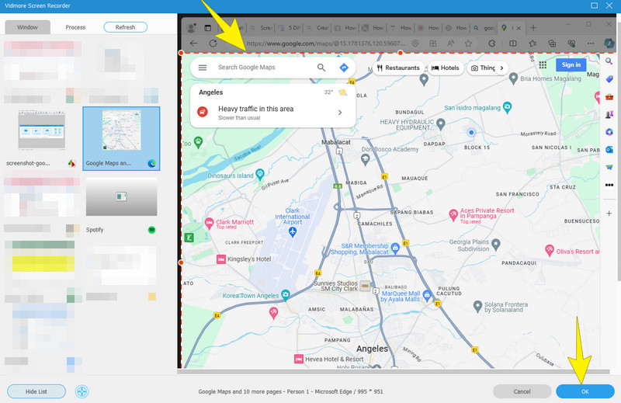Click the Edge profile avatar icon
The image size is (621, 403).
(191, 28)
